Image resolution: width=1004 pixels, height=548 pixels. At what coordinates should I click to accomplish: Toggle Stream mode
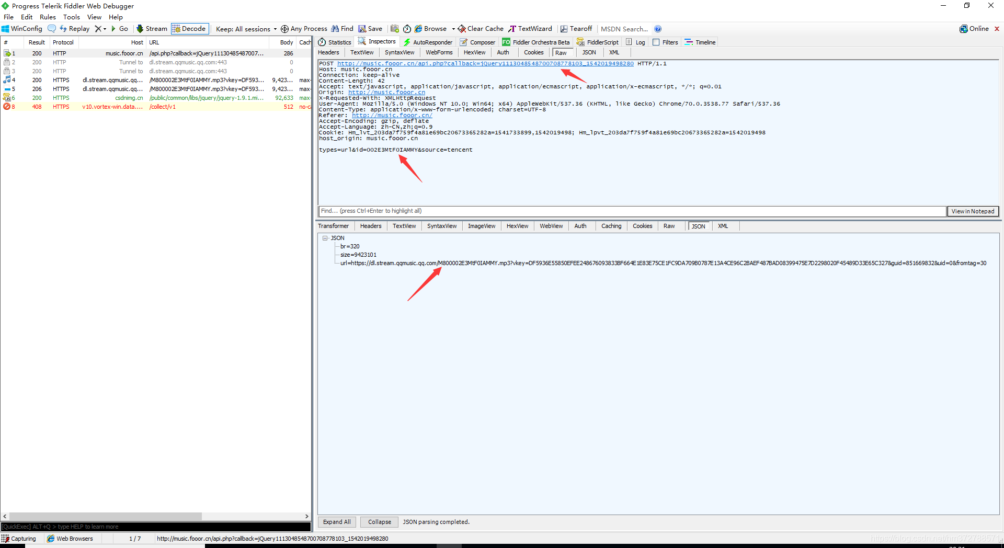click(x=152, y=29)
